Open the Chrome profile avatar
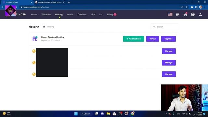The image size is (208, 117). click(x=201, y=7)
